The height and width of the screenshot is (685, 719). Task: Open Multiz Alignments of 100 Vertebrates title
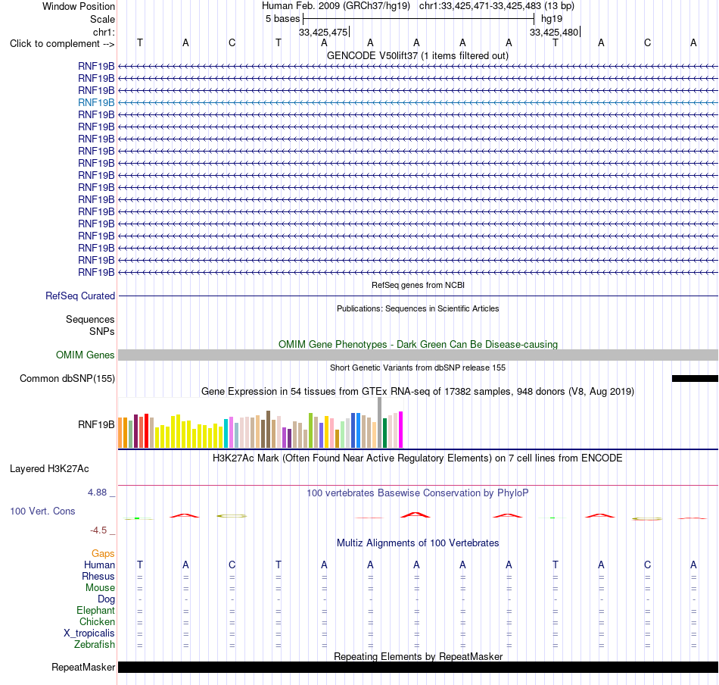coord(418,543)
